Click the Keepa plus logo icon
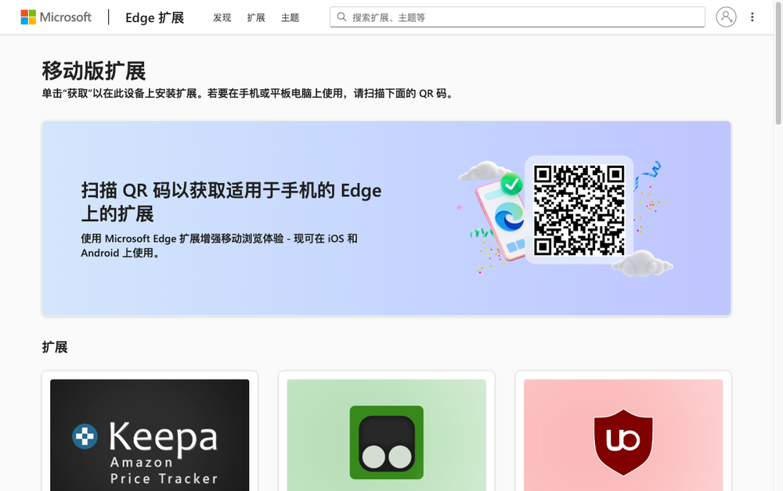The width and height of the screenshot is (783, 491). 85,436
